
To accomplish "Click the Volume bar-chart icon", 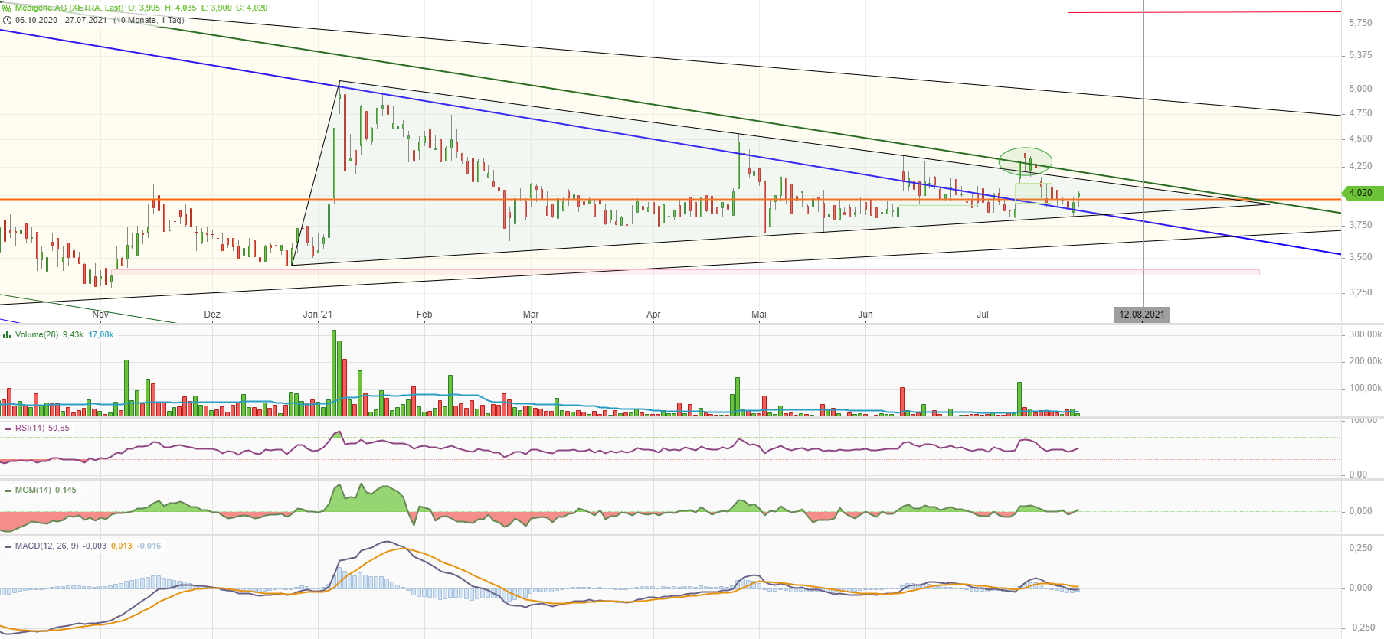I will (7, 335).
